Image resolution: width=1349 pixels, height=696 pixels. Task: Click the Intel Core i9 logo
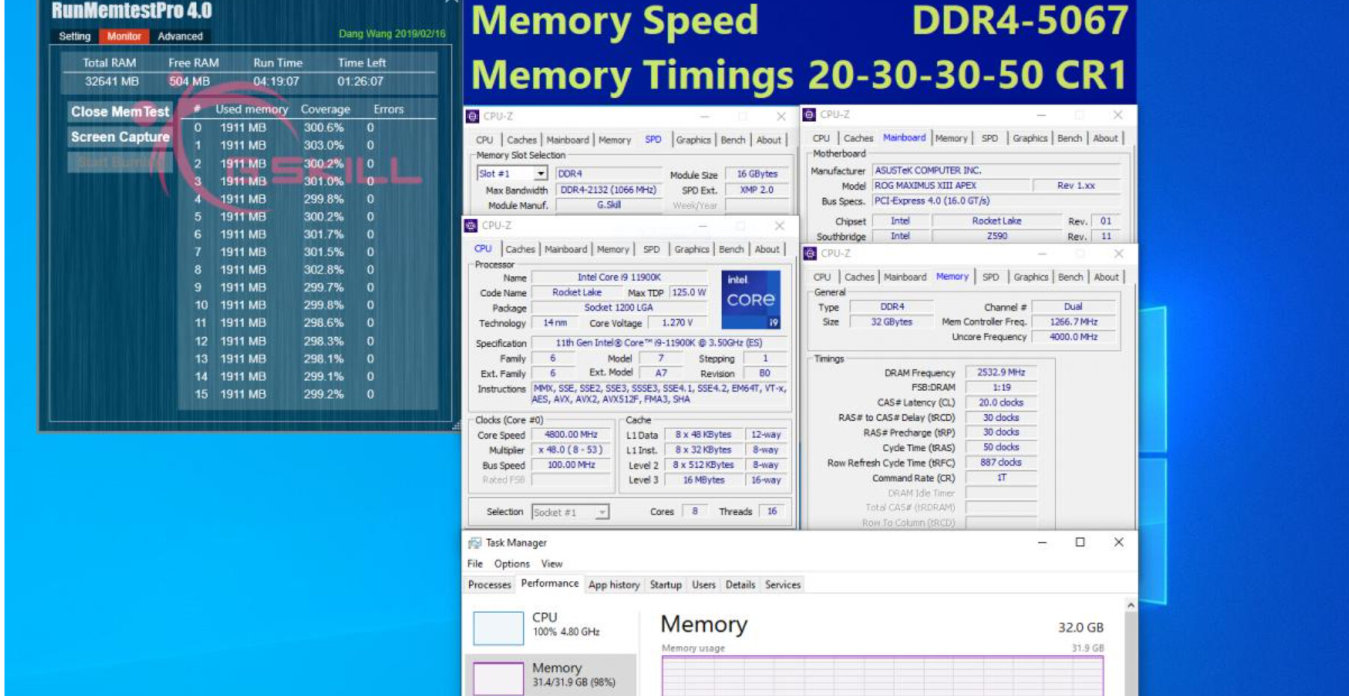point(750,300)
